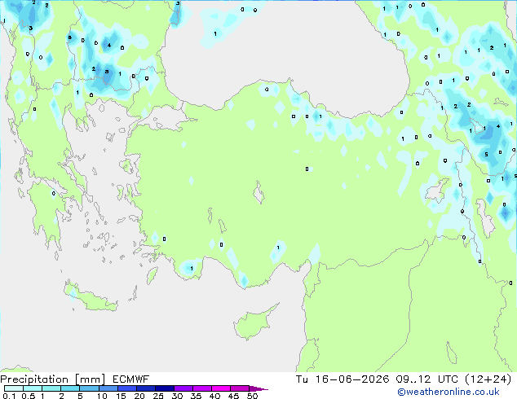Select the 5–10 mm legend swatch

click(x=89, y=388)
